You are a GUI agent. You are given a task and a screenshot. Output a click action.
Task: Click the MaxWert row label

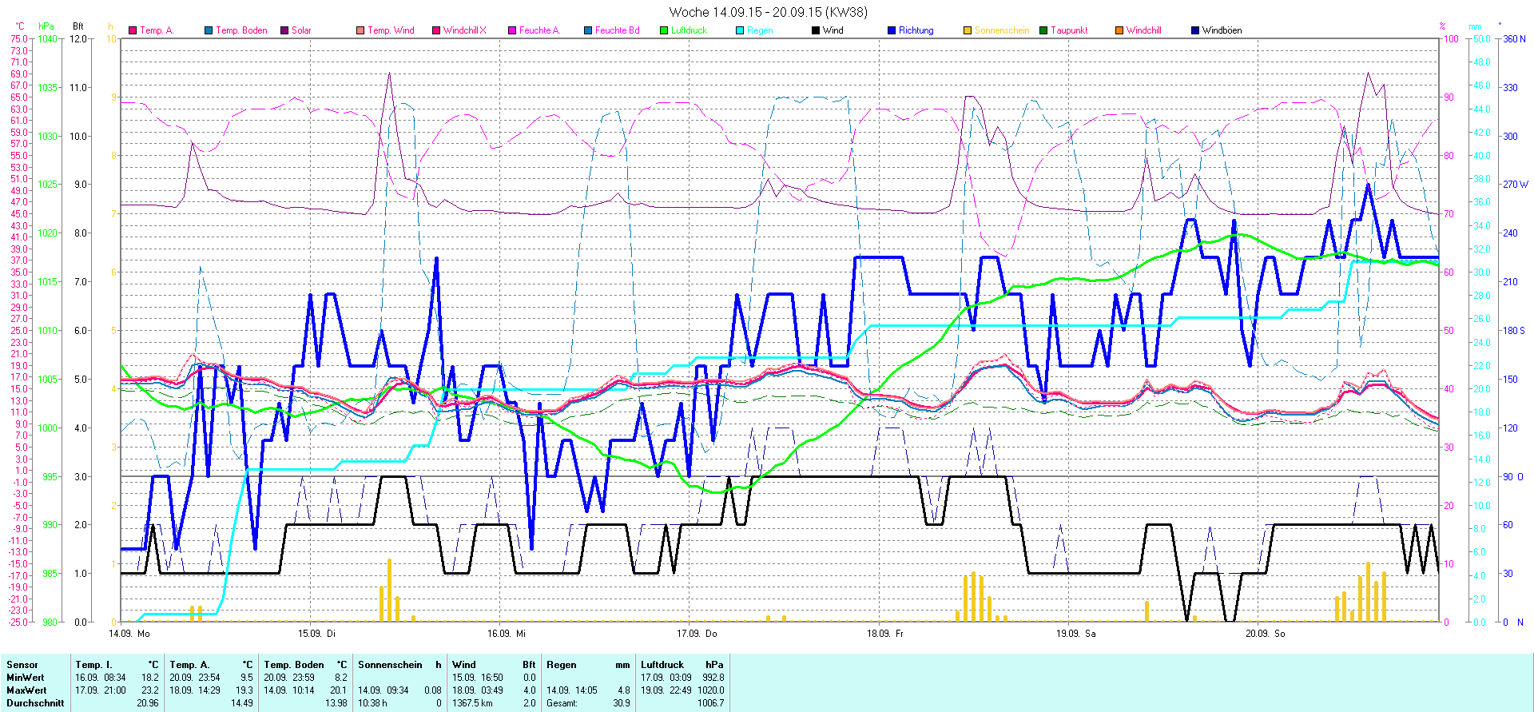(x=26, y=690)
